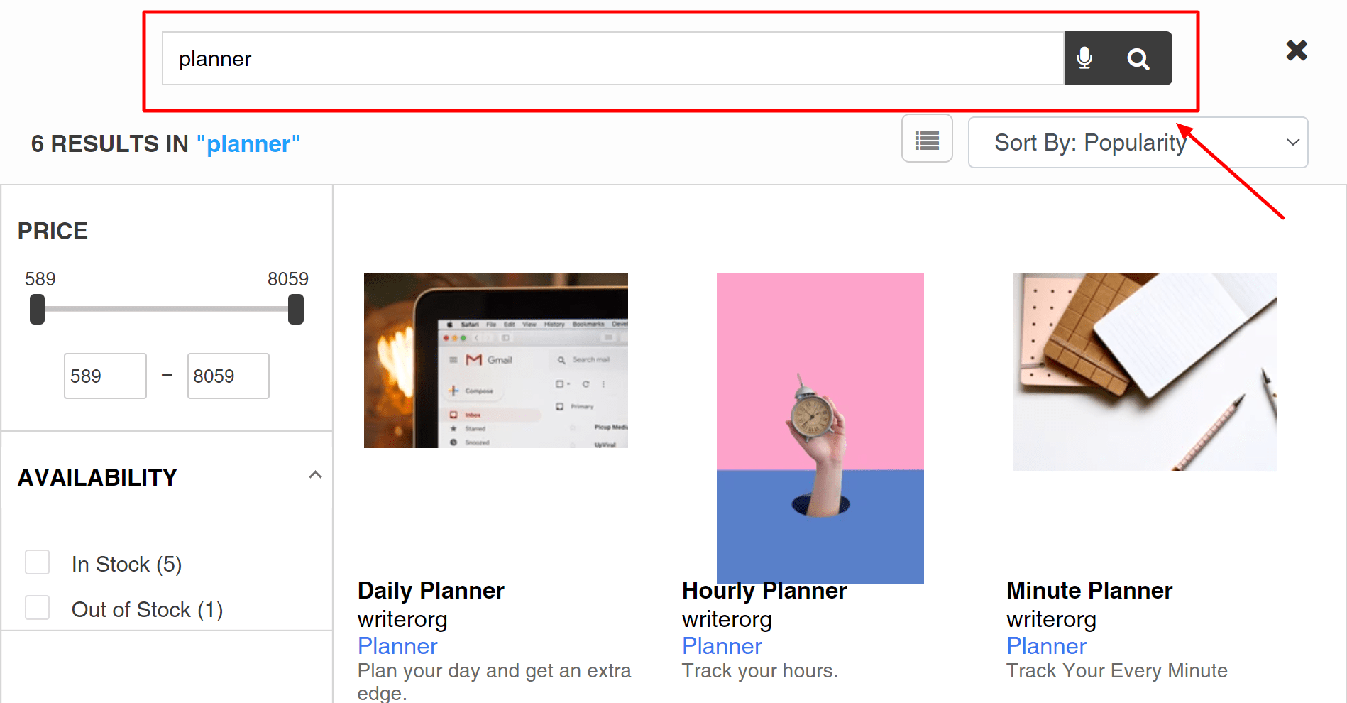The image size is (1347, 703).
Task: Click the microphone voice search icon
Action: pyautogui.click(x=1086, y=58)
